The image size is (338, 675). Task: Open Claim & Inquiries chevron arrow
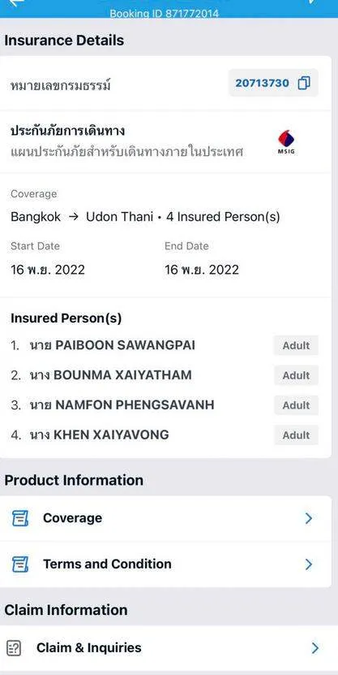click(314, 648)
